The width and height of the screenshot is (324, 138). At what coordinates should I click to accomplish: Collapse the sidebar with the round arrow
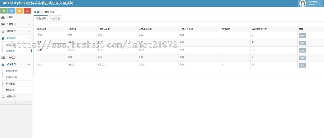click(x=15, y=102)
